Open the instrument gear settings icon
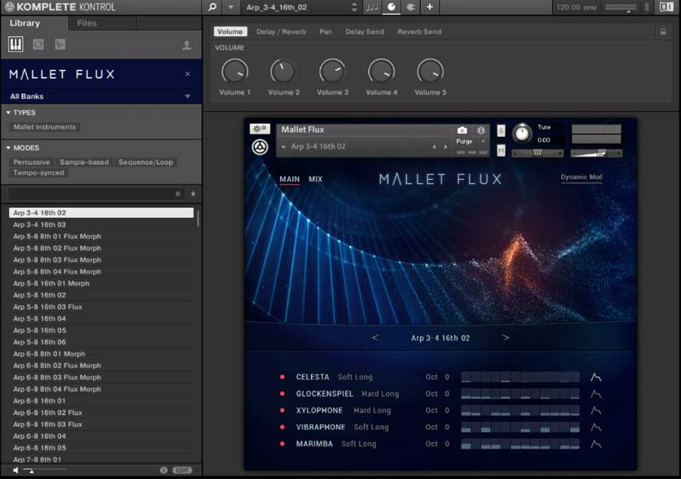The width and height of the screenshot is (681, 479). (260, 129)
